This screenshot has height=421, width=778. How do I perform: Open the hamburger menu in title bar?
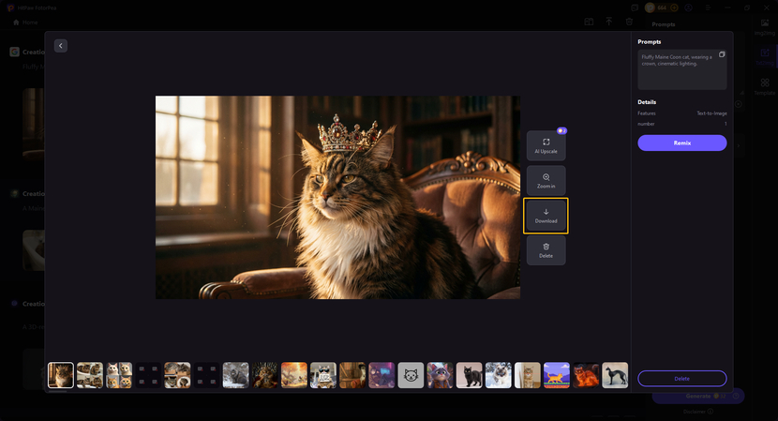click(x=708, y=8)
